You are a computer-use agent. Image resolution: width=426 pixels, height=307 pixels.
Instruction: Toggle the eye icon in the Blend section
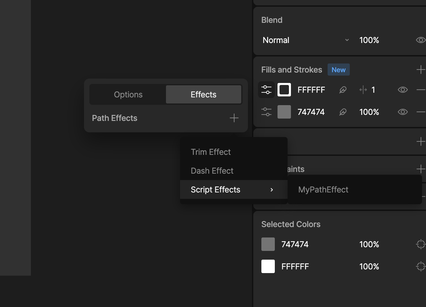[x=420, y=40]
